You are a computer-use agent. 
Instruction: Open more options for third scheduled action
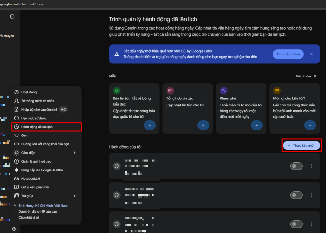click(311, 224)
